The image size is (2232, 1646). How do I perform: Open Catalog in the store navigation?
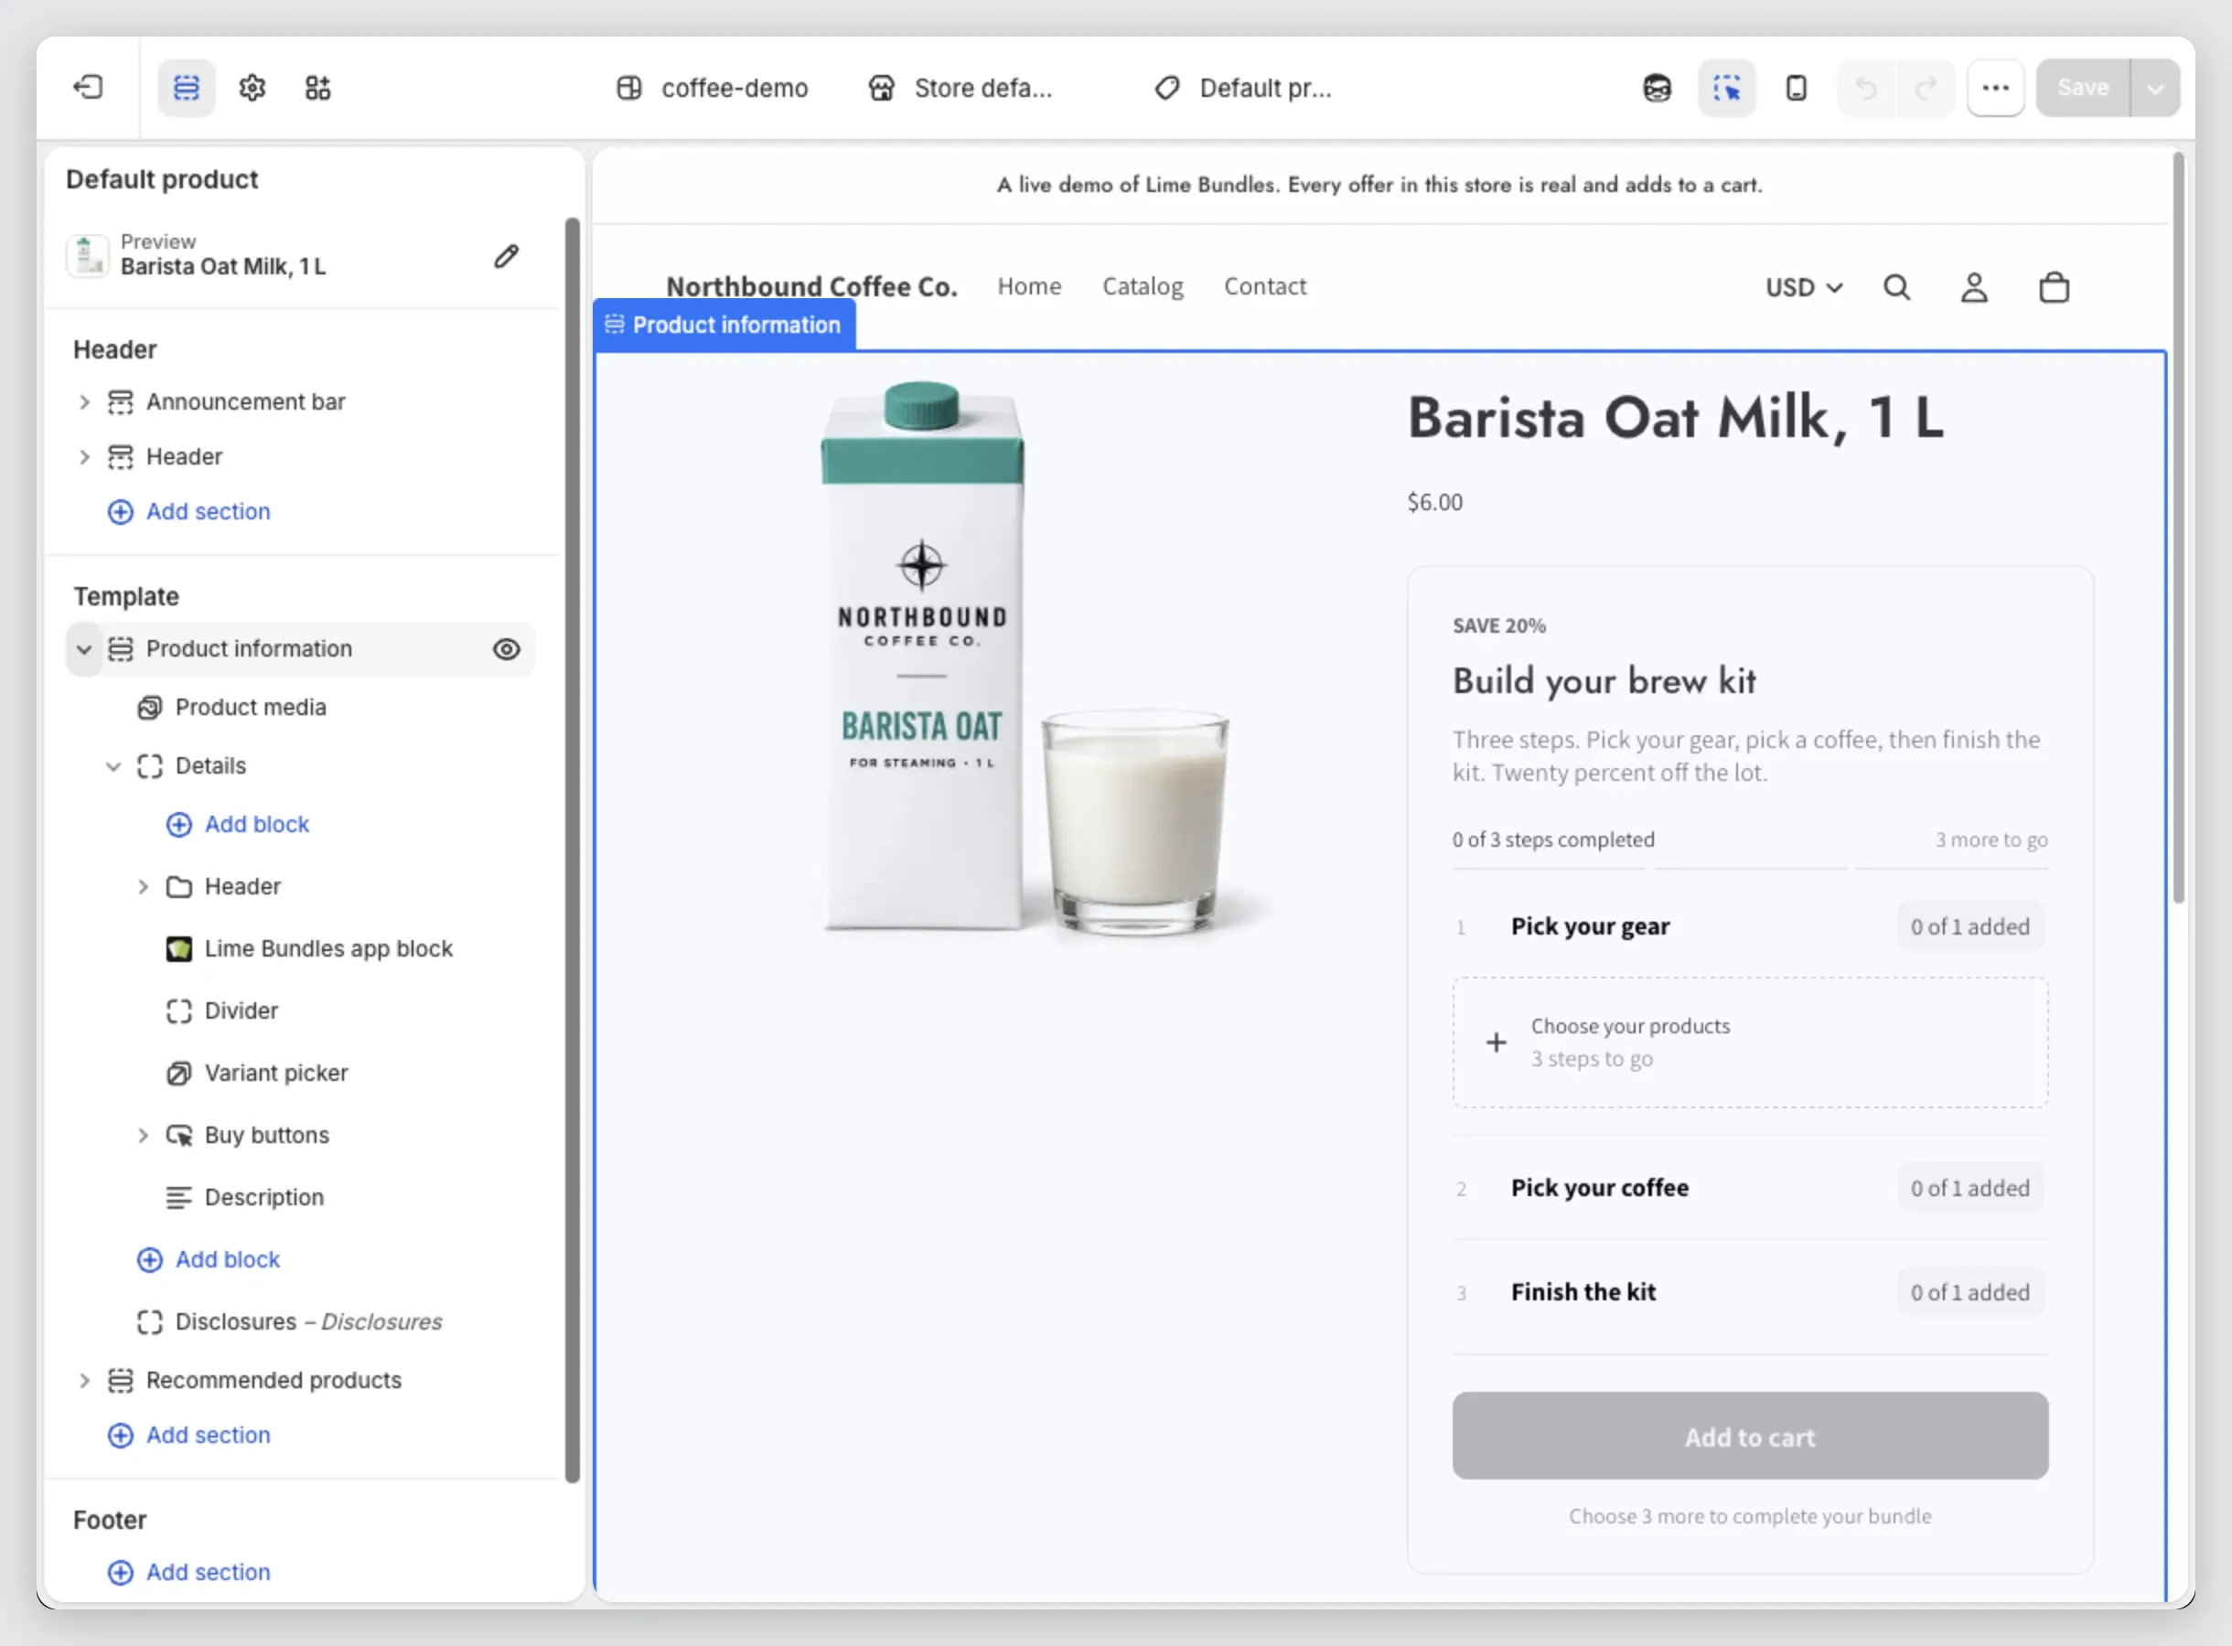point(1142,286)
